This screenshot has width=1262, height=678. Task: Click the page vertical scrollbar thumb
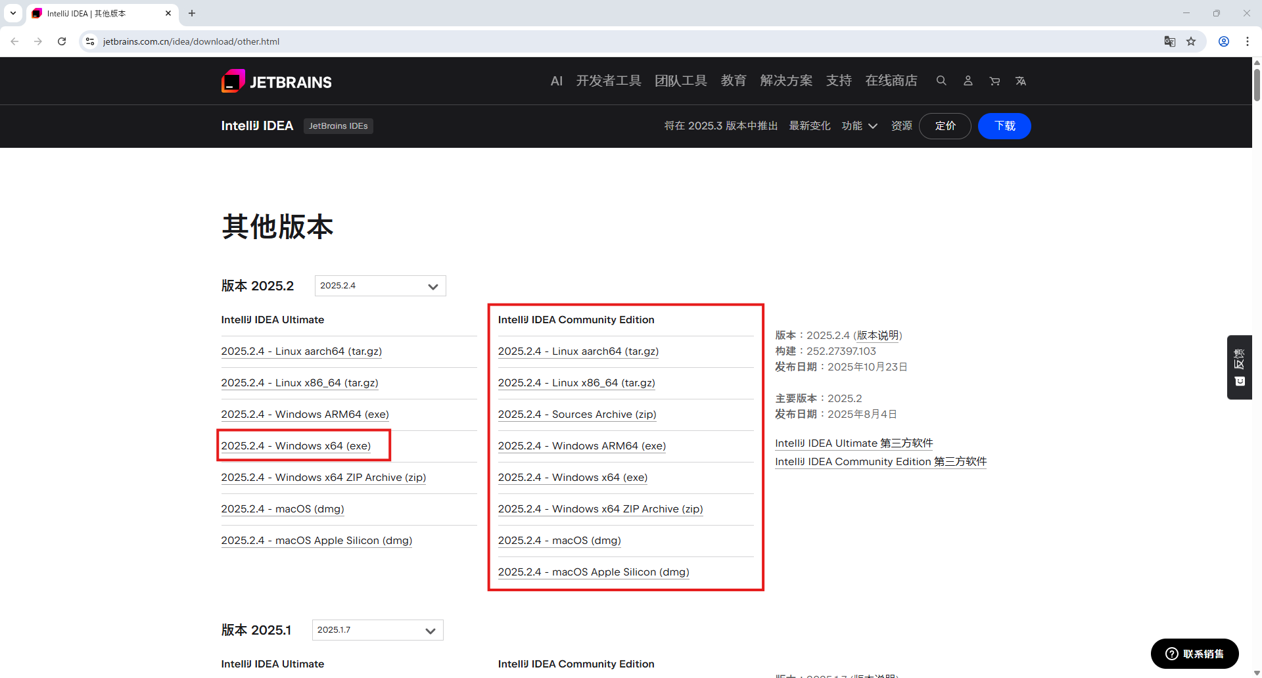click(1257, 84)
